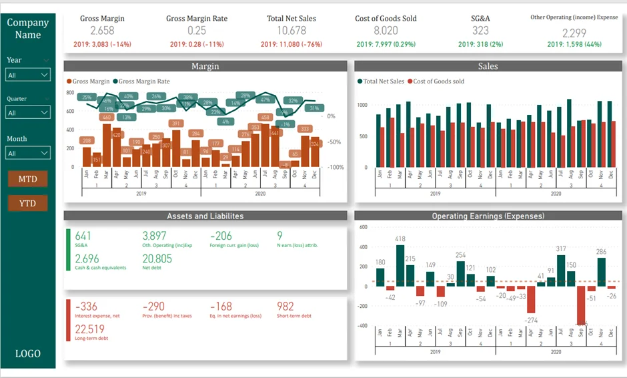Select the Cost of Goods sold legend marker
This screenshot has height=378, width=627.
[x=410, y=81]
